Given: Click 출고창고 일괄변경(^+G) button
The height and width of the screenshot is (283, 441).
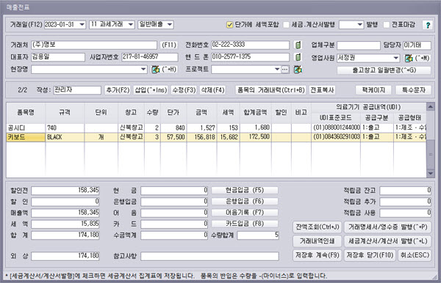Looking at the screenshot, I should (384, 70).
